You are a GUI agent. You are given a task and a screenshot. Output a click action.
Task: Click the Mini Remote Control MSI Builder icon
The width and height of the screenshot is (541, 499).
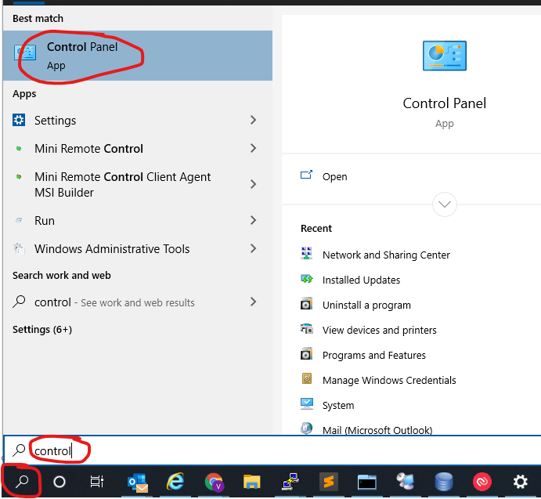coord(19,177)
